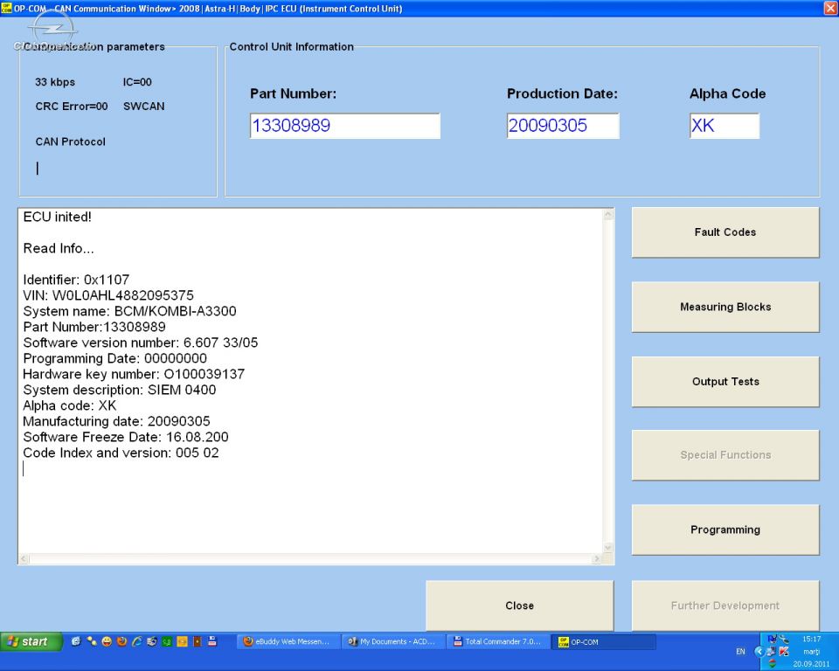Click the System name BCM/KOMBI-A3300 line
The height and width of the screenshot is (671, 839).
click(x=129, y=311)
